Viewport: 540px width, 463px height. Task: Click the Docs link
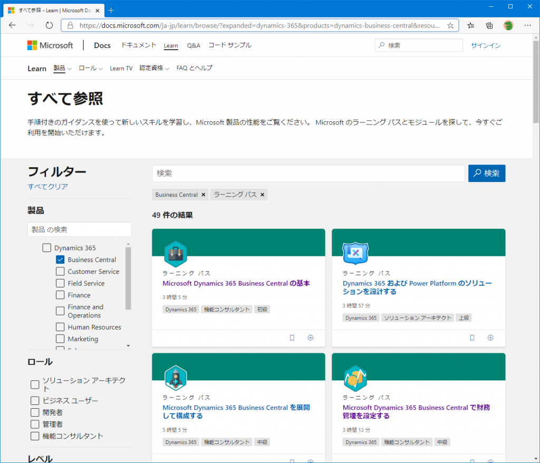pyautogui.click(x=102, y=45)
